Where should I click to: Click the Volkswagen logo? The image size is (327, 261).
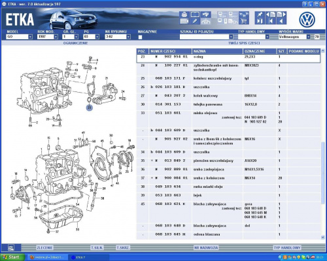tap(307, 20)
